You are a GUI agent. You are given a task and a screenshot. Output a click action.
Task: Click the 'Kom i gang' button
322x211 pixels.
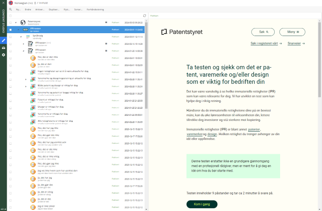point(202,204)
